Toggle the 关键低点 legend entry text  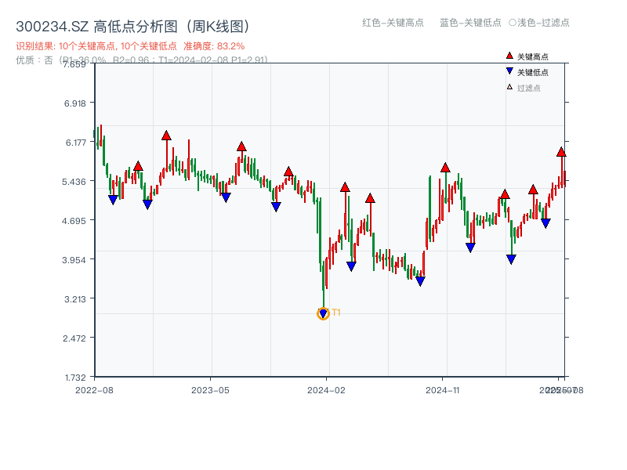pos(533,72)
